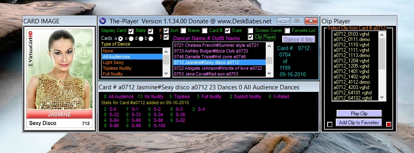Select clip a0712_1111.vghd

355,50
